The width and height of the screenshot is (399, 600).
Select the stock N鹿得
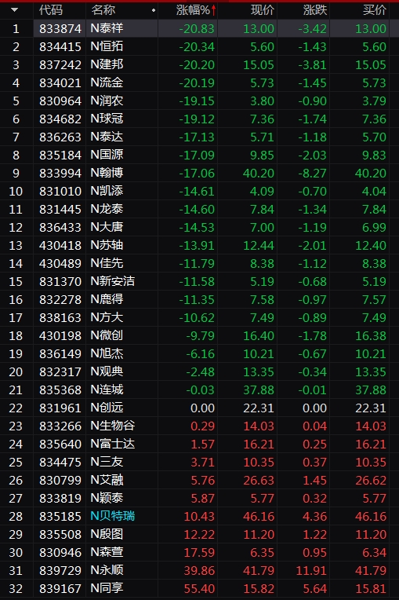(x=107, y=299)
